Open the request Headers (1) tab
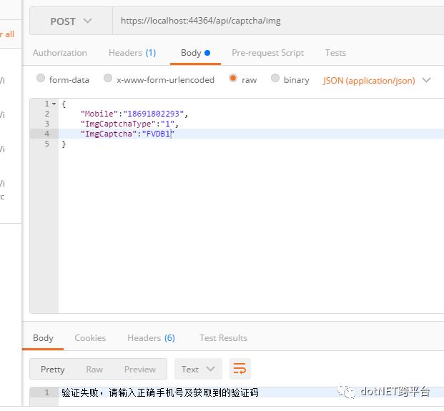 (x=132, y=53)
